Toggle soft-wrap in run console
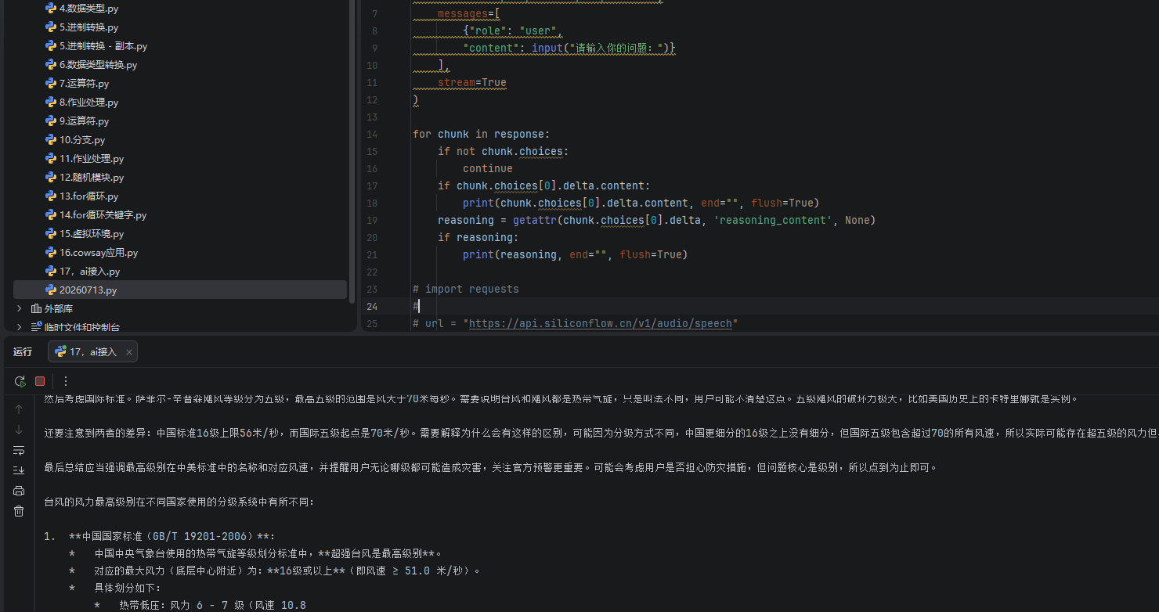 click(19, 450)
